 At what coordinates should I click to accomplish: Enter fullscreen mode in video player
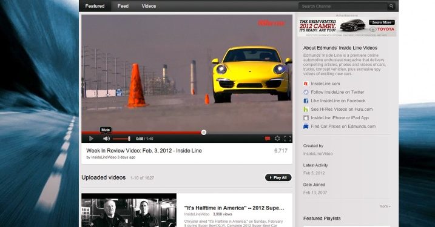click(288, 139)
